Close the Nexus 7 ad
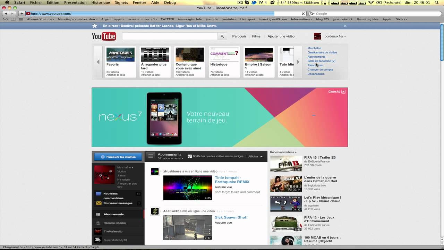The image size is (444, 250). click(x=343, y=92)
